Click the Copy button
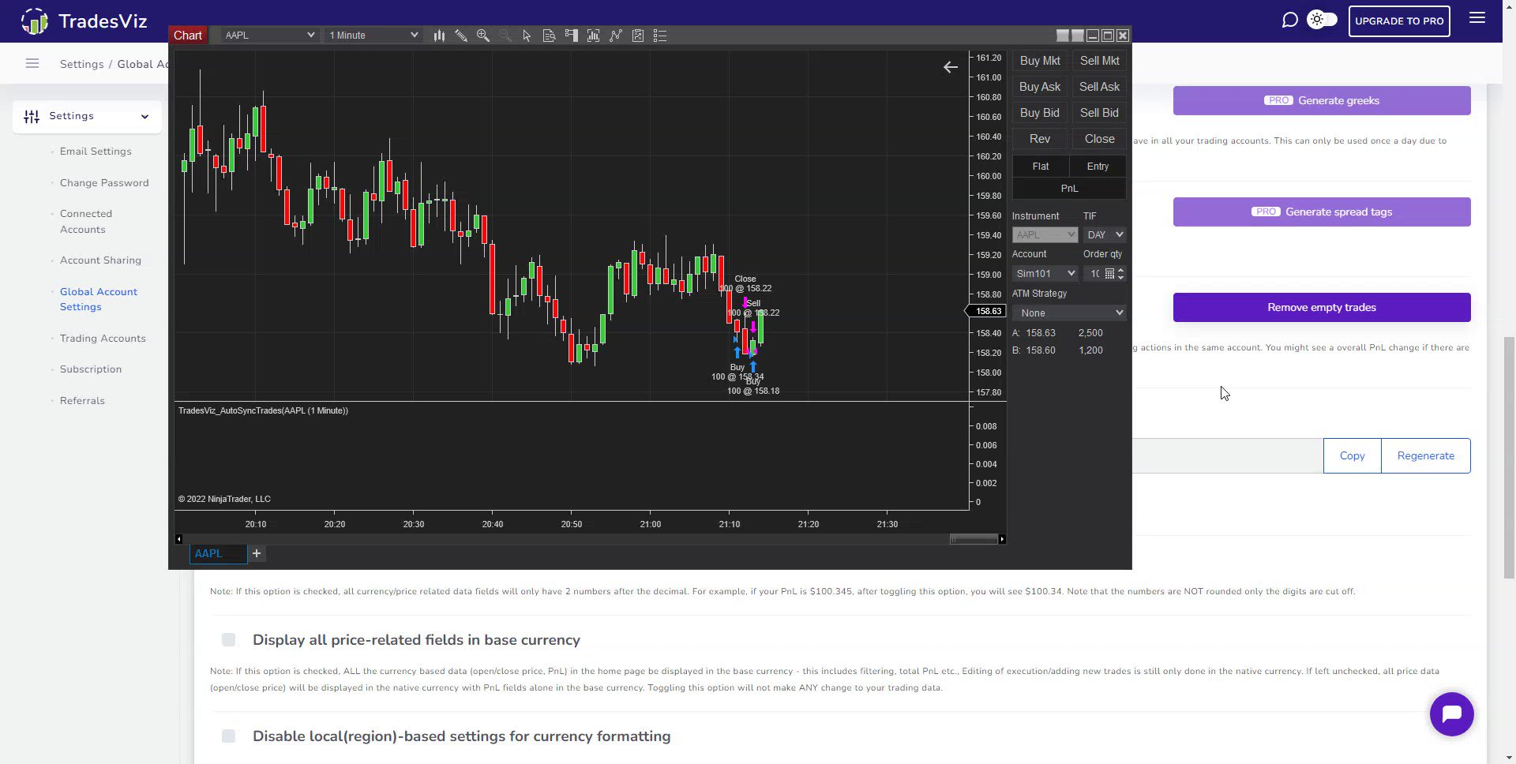This screenshot has height=764, width=1516. [x=1352, y=456]
